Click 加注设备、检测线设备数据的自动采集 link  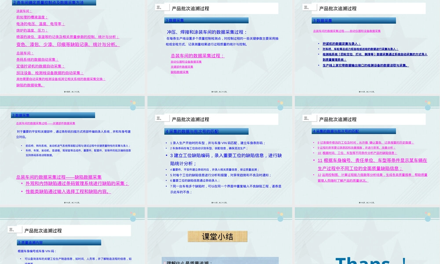[x=50, y=73]
